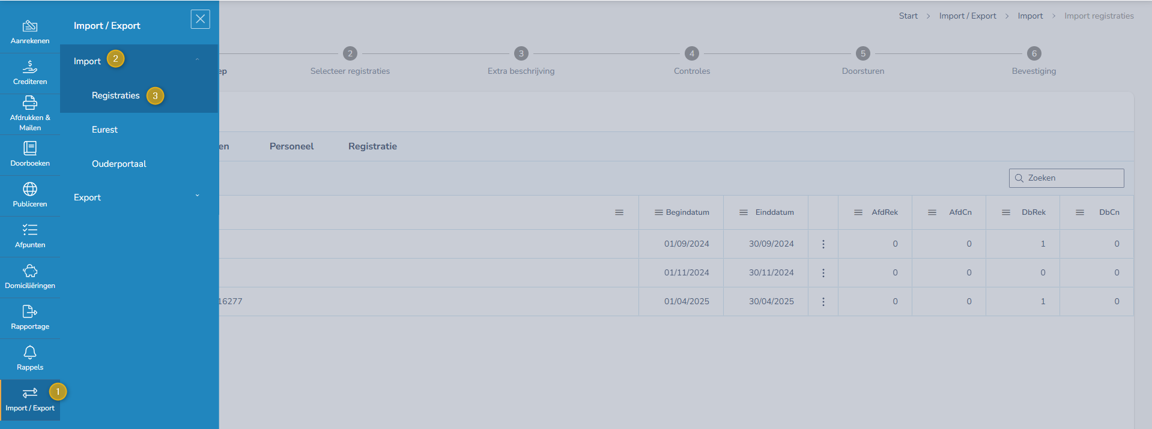Switch to the Registratie tab
The image size is (1152, 429).
[372, 146]
